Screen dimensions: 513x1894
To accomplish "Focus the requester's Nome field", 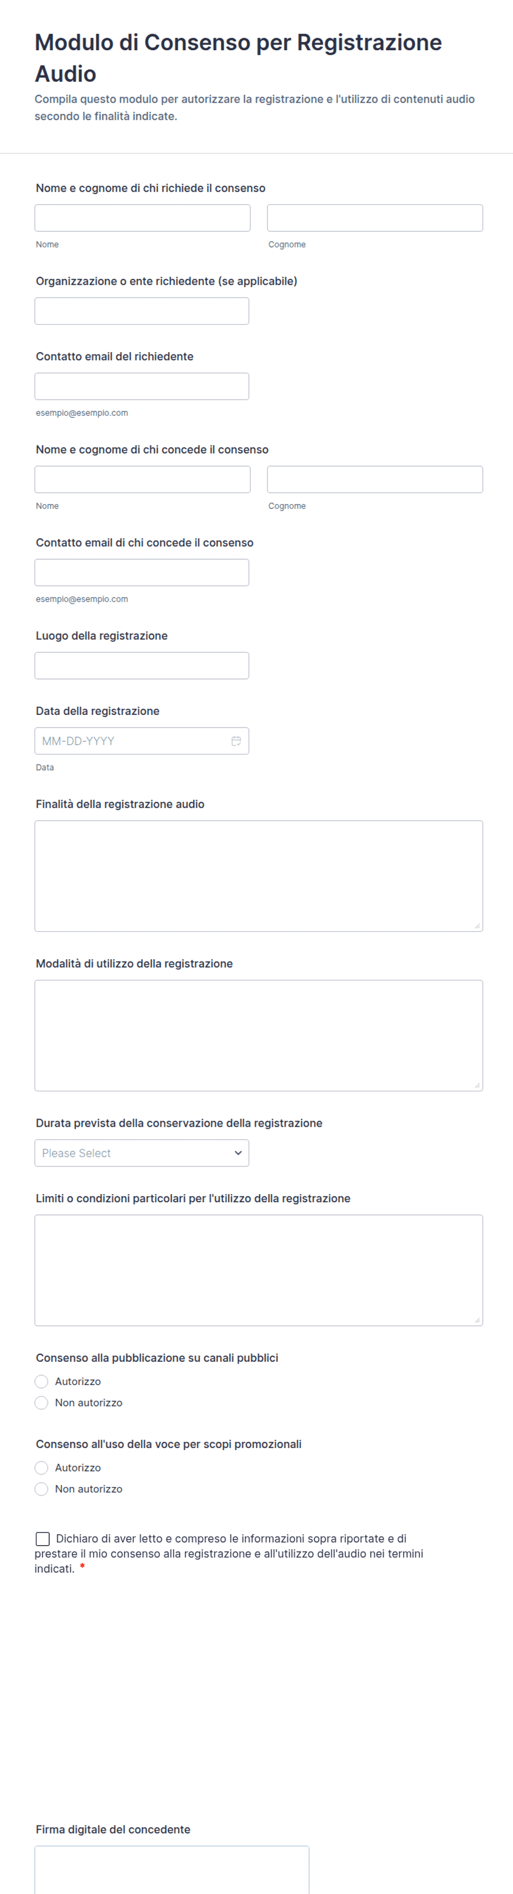I will pos(142,217).
